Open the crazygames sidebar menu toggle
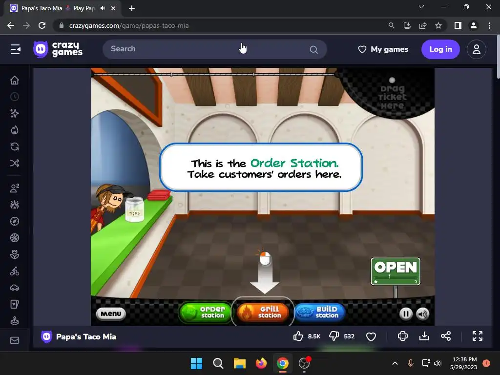Image resolution: width=500 pixels, height=375 pixels. click(15, 49)
